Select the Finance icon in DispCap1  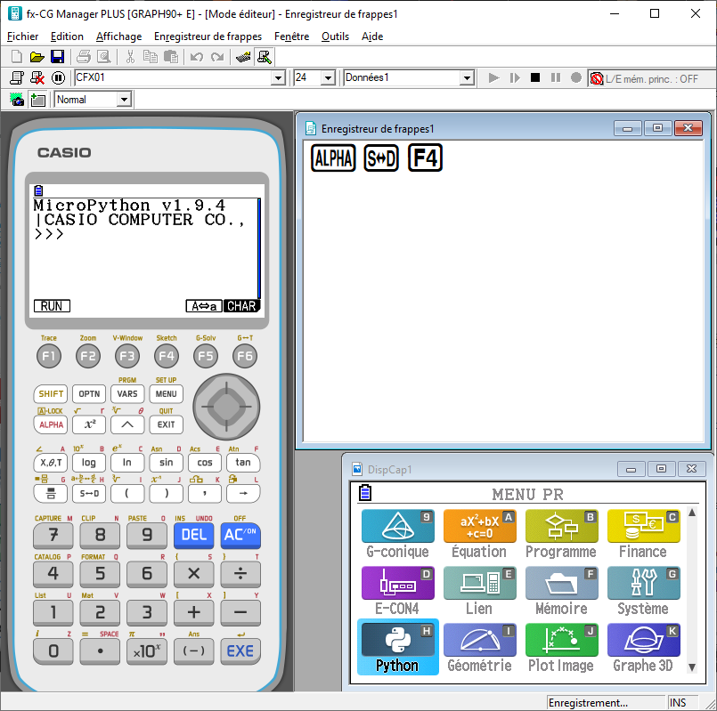click(643, 534)
